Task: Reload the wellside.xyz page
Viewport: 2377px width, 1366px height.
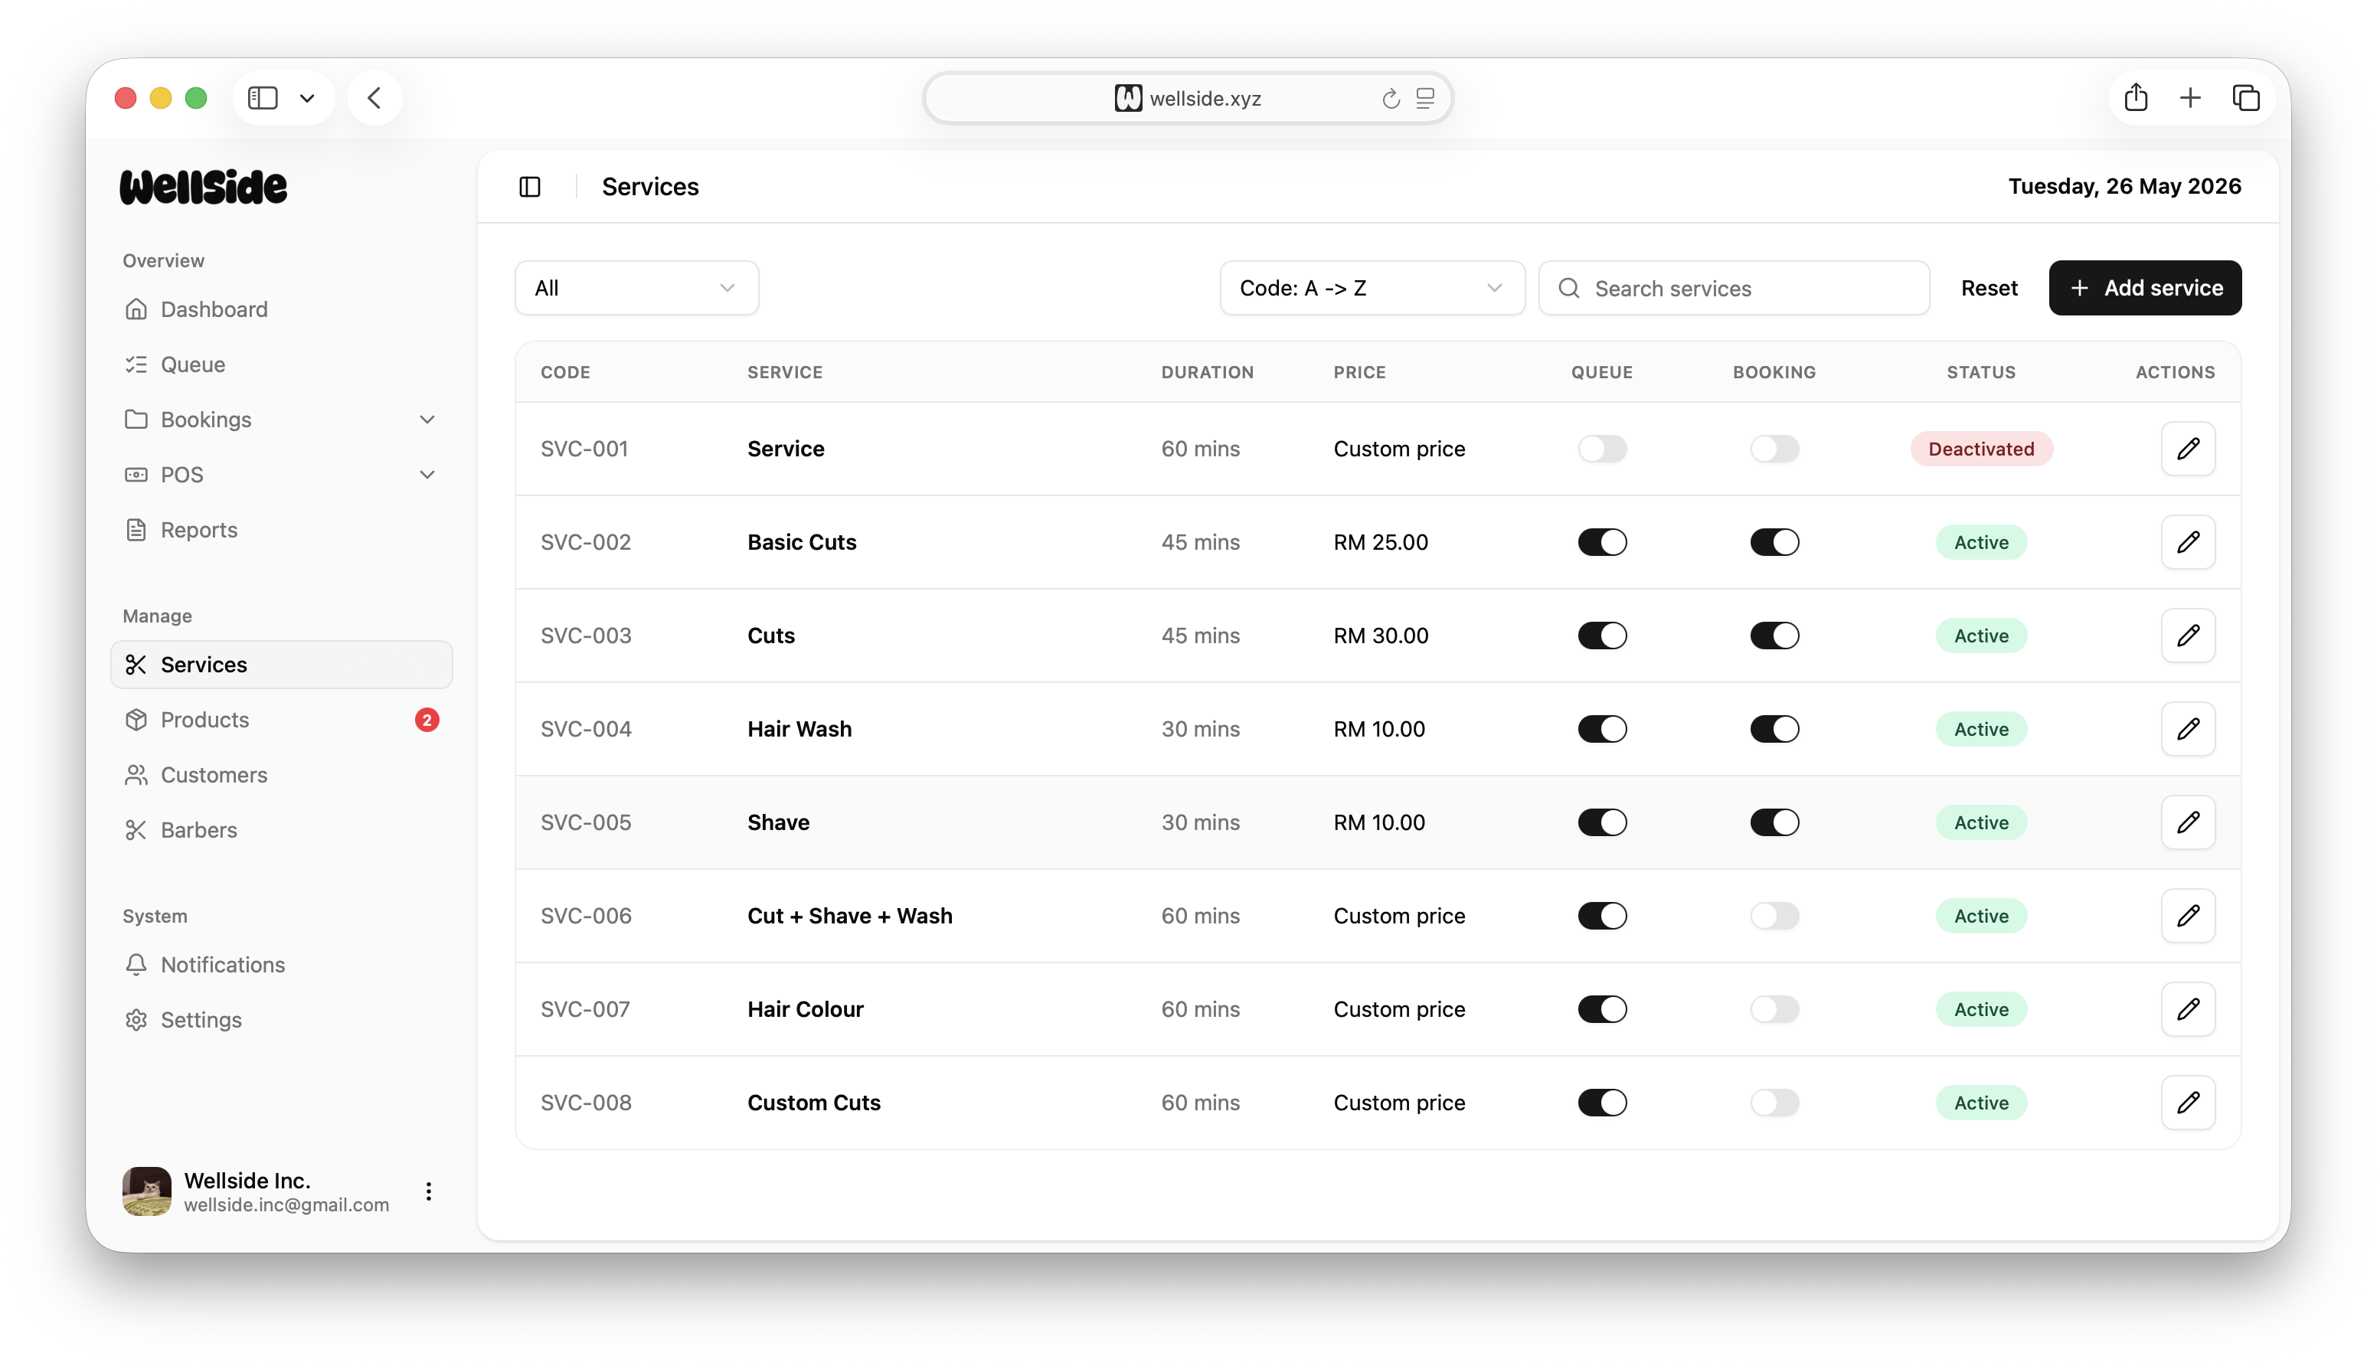Action: pyautogui.click(x=1390, y=99)
